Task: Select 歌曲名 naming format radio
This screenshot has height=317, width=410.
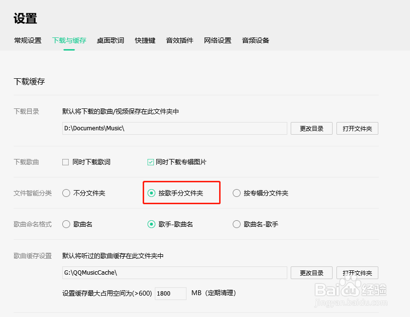Action: tap(66, 224)
